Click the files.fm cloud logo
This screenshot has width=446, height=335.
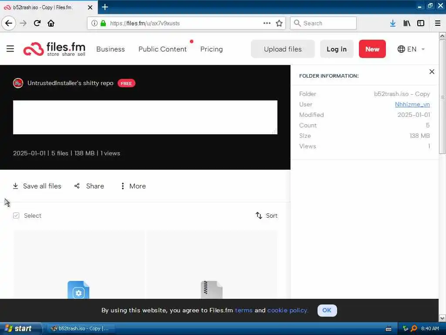33,49
